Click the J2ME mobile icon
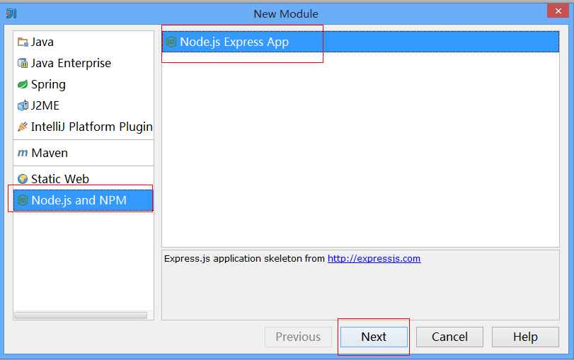Screen dimensions: 574x360 [23, 106]
